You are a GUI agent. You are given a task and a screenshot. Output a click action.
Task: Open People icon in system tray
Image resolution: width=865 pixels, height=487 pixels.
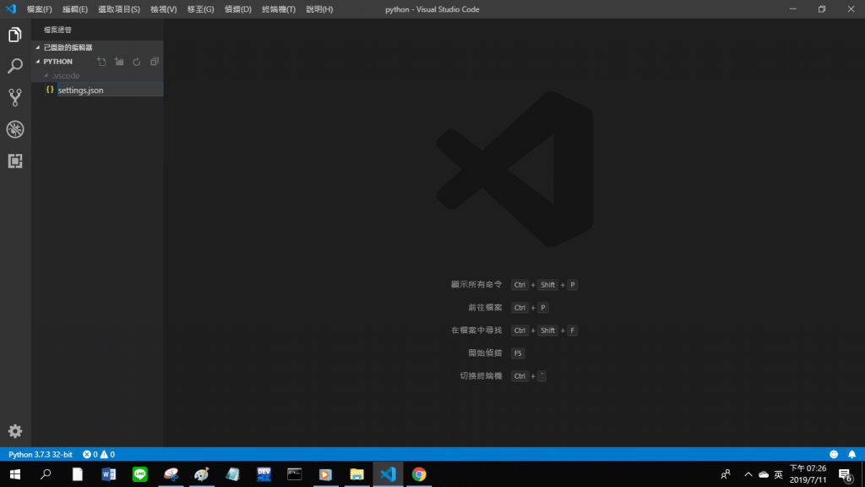(x=726, y=474)
